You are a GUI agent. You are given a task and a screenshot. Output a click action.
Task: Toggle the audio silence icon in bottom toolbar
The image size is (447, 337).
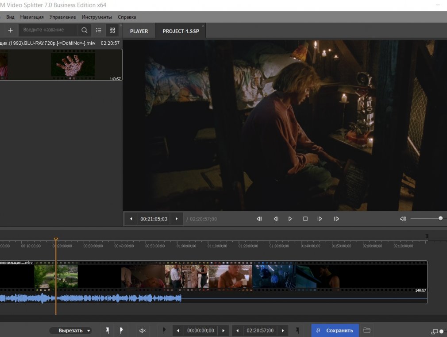[x=142, y=330]
